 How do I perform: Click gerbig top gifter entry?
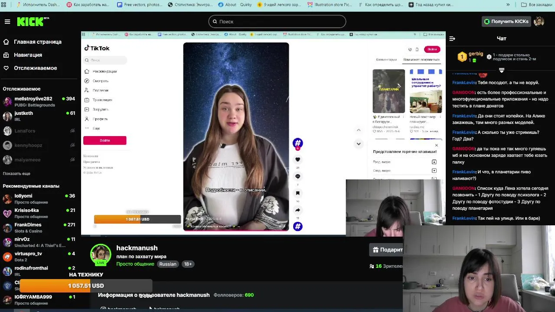[471, 57]
